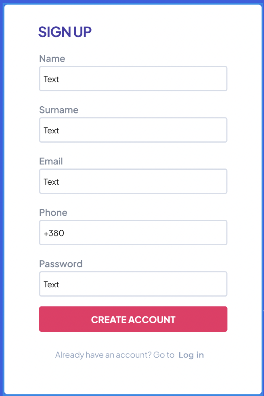Click the placeholder Text in Surname field
Viewport: 264px width, 396px height.
[51, 131]
